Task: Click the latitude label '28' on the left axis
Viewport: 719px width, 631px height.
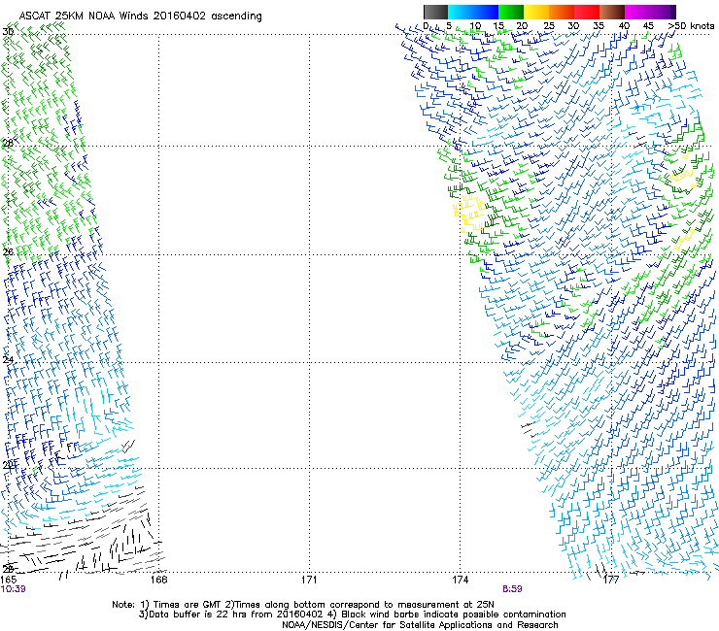Action: (8, 143)
